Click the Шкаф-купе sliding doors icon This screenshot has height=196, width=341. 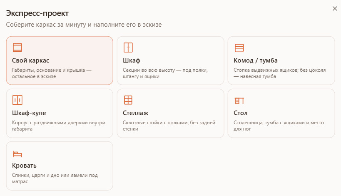pos(17,100)
